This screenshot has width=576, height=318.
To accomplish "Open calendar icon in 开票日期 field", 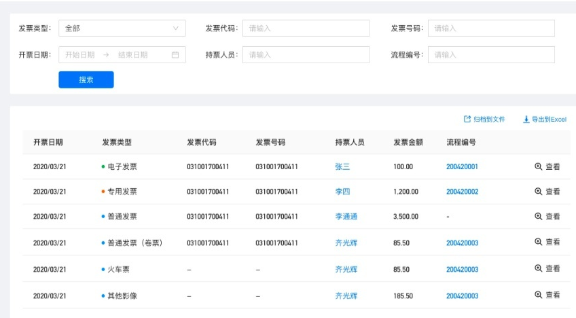I will click(175, 55).
